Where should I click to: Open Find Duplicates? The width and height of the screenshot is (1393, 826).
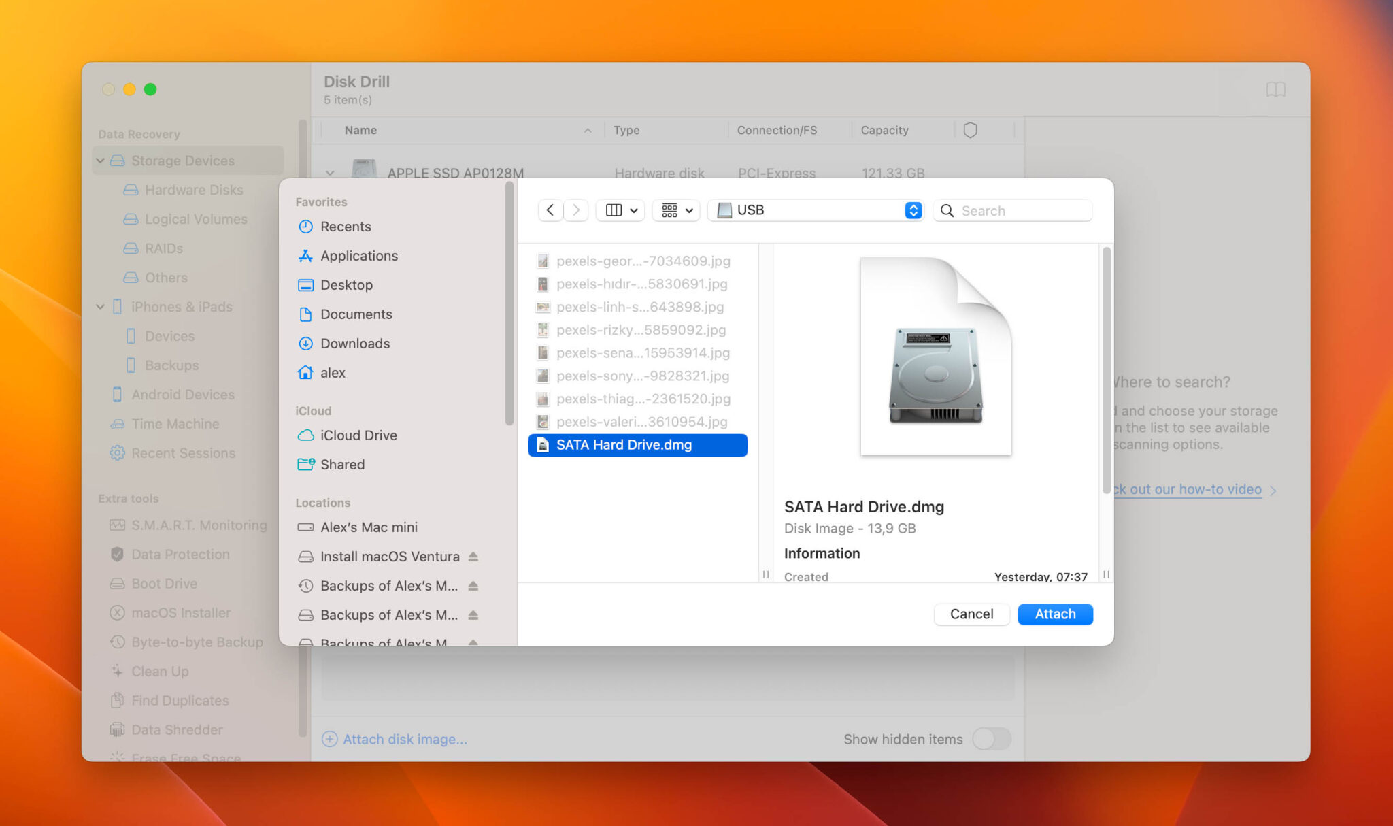coord(180,700)
